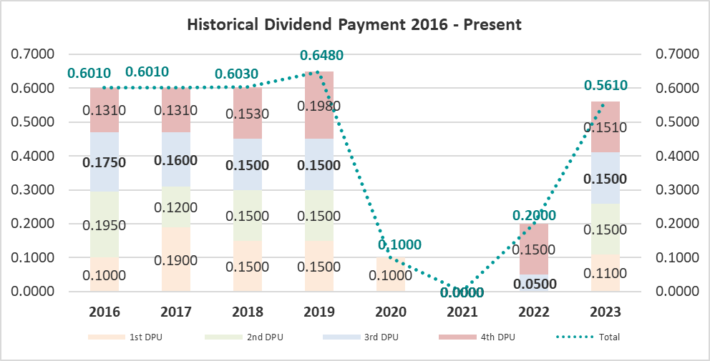The image size is (710, 361).
Task: Click the 0.1530 data label in 2018 bar
Action: (x=248, y=114)
